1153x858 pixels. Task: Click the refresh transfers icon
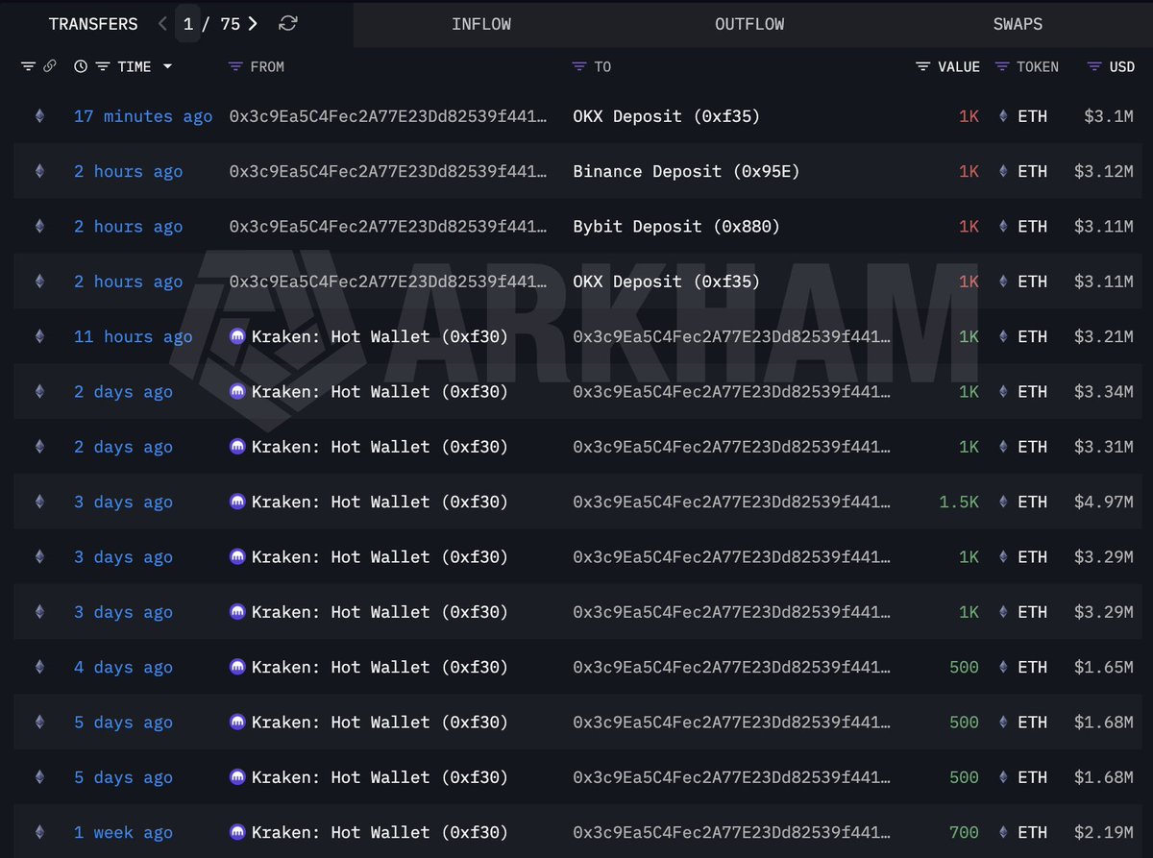[287, 23]
